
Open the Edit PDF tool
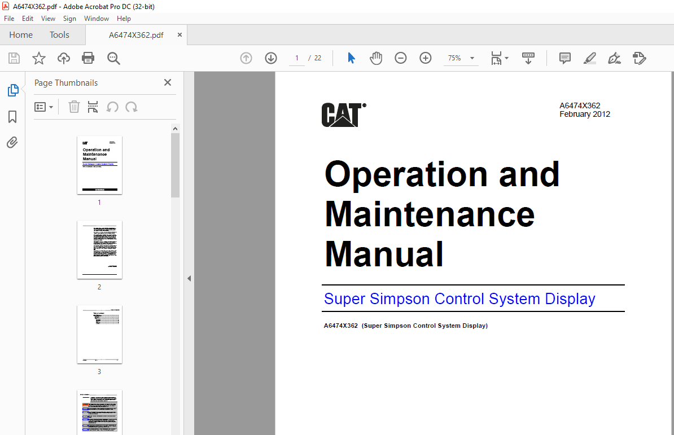click(639, 58)
